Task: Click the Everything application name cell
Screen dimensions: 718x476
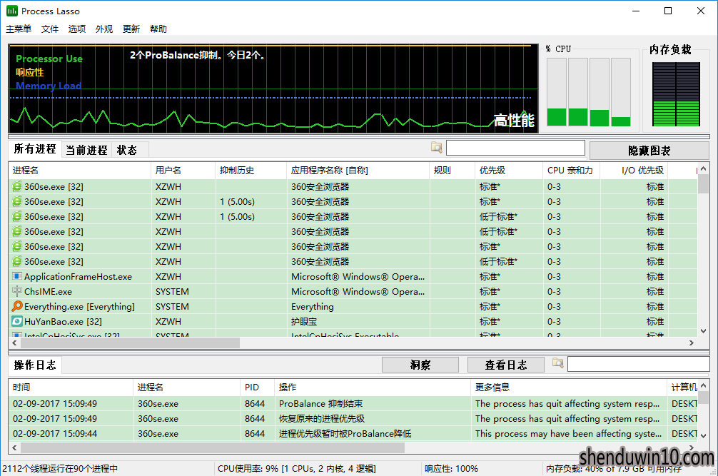Action: [313, 307]
